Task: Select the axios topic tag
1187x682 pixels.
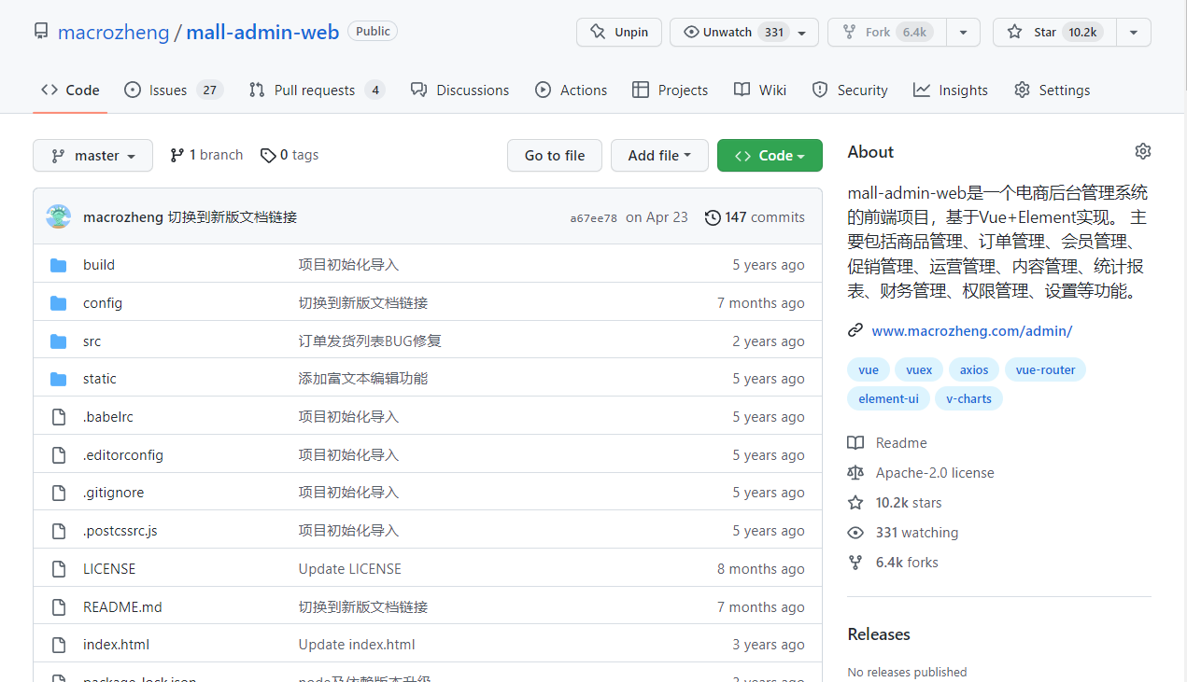Action: [974, 370]
